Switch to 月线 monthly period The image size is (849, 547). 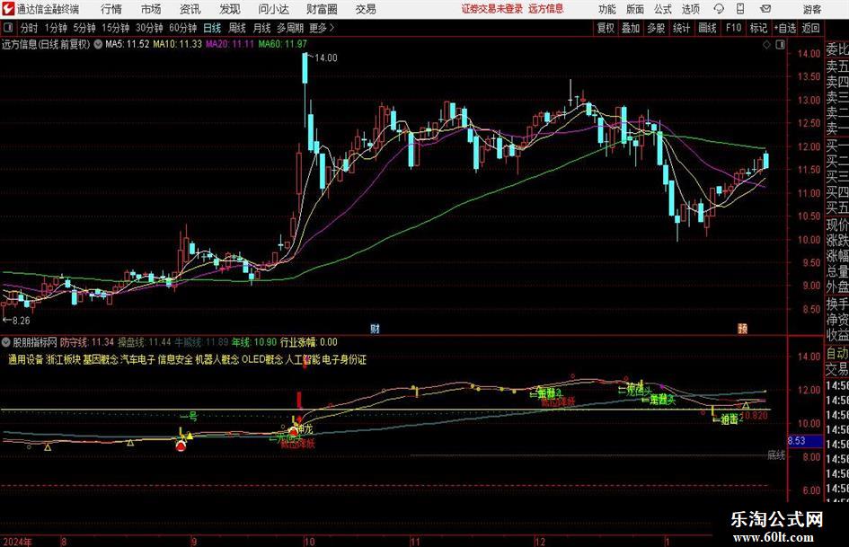[x=261, y=28]
